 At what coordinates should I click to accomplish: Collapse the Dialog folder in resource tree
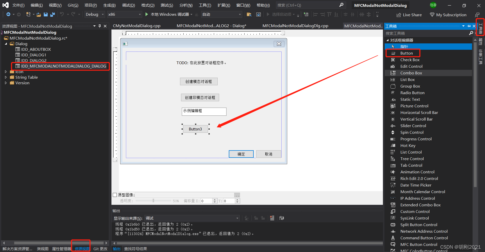click(6, 44)
